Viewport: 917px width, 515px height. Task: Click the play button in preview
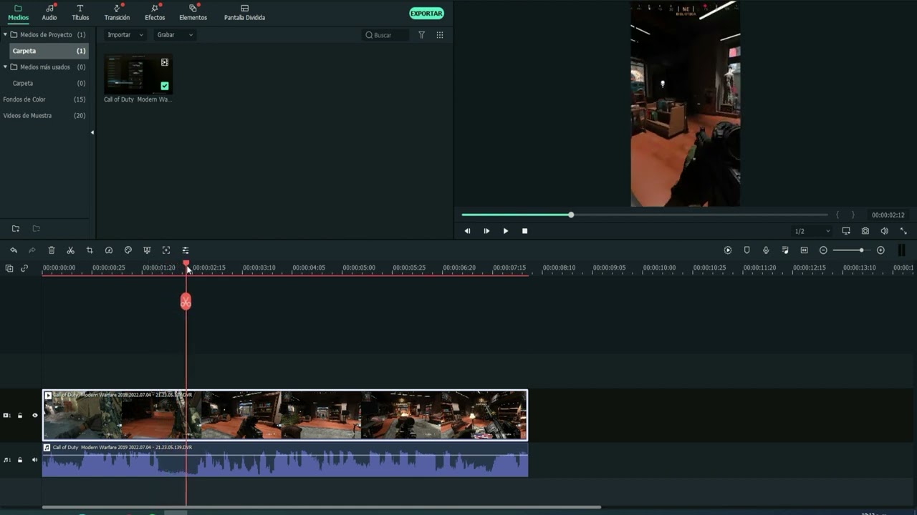[506, 231]
